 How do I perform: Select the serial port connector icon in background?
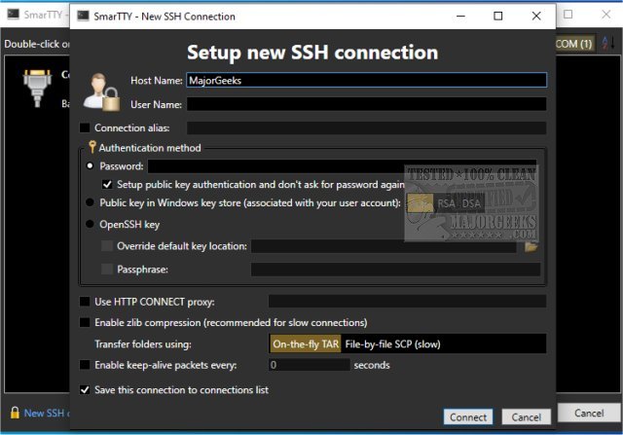[x=37, y=89]
